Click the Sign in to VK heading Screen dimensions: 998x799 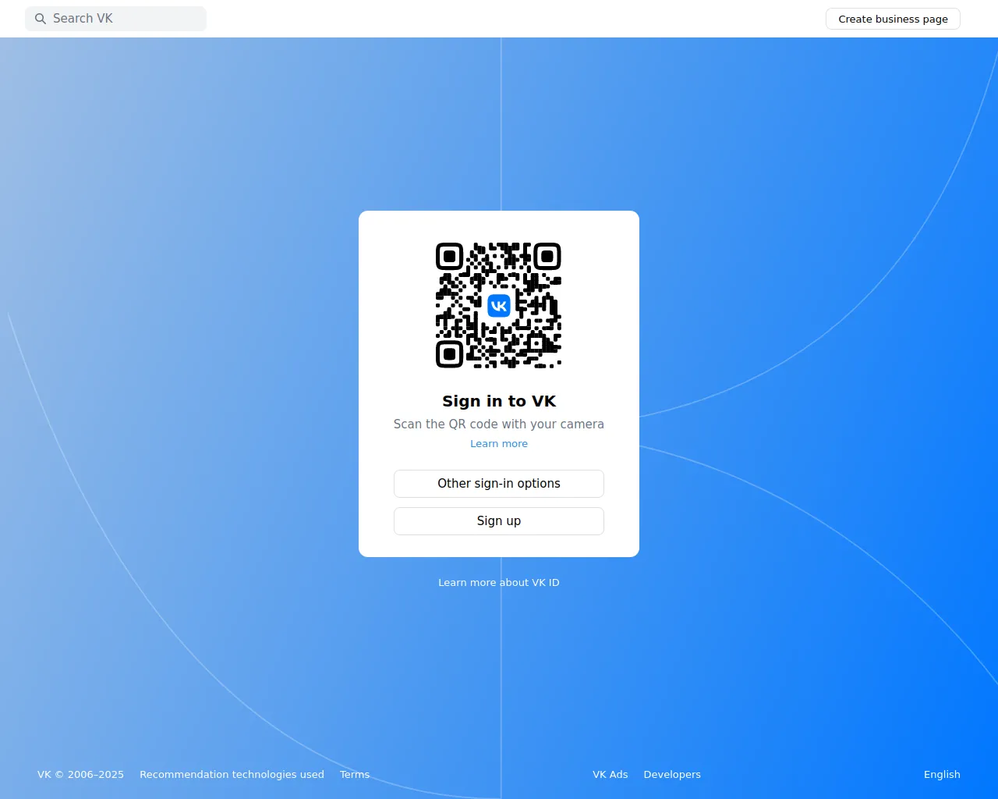click(499, 401)
